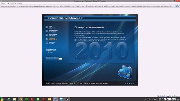This screenshot has height=101, width=180.
Task: Click the installation progress bar
Action: tap(54, 59)
